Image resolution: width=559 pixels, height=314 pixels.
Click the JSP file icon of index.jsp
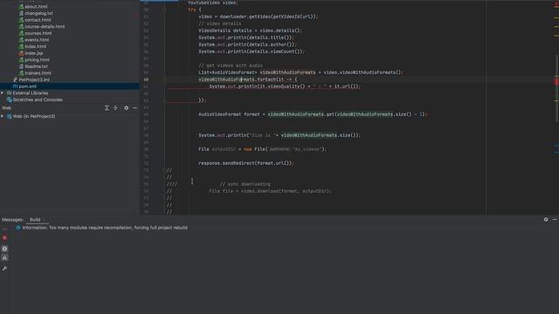coord(21,53)
